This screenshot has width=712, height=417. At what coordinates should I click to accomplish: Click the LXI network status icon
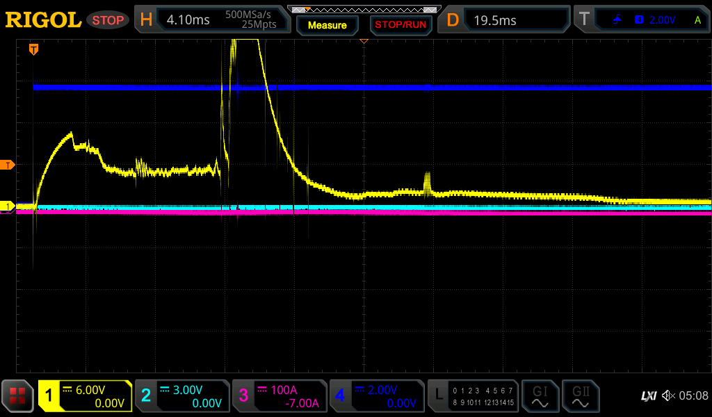click(x=648, y=396)
